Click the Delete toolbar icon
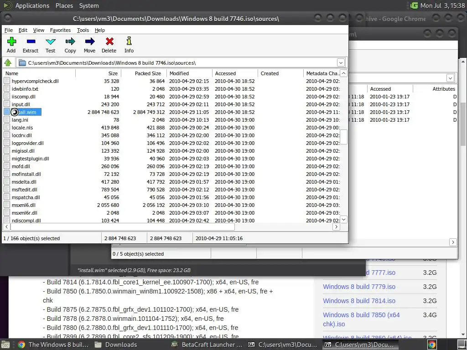The height and width of the screenshot is (350, 467). tap(109, 41)
